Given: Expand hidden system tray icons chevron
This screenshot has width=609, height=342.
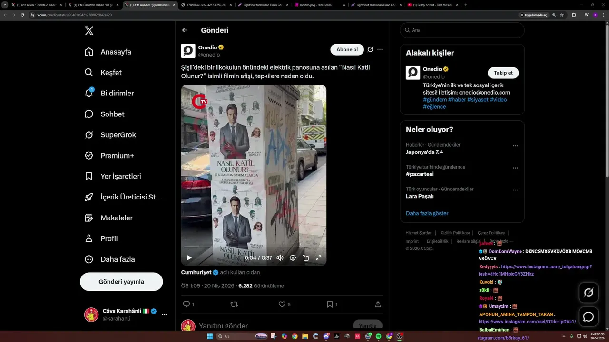Looking at the screenshot, I should pos(565,336).
